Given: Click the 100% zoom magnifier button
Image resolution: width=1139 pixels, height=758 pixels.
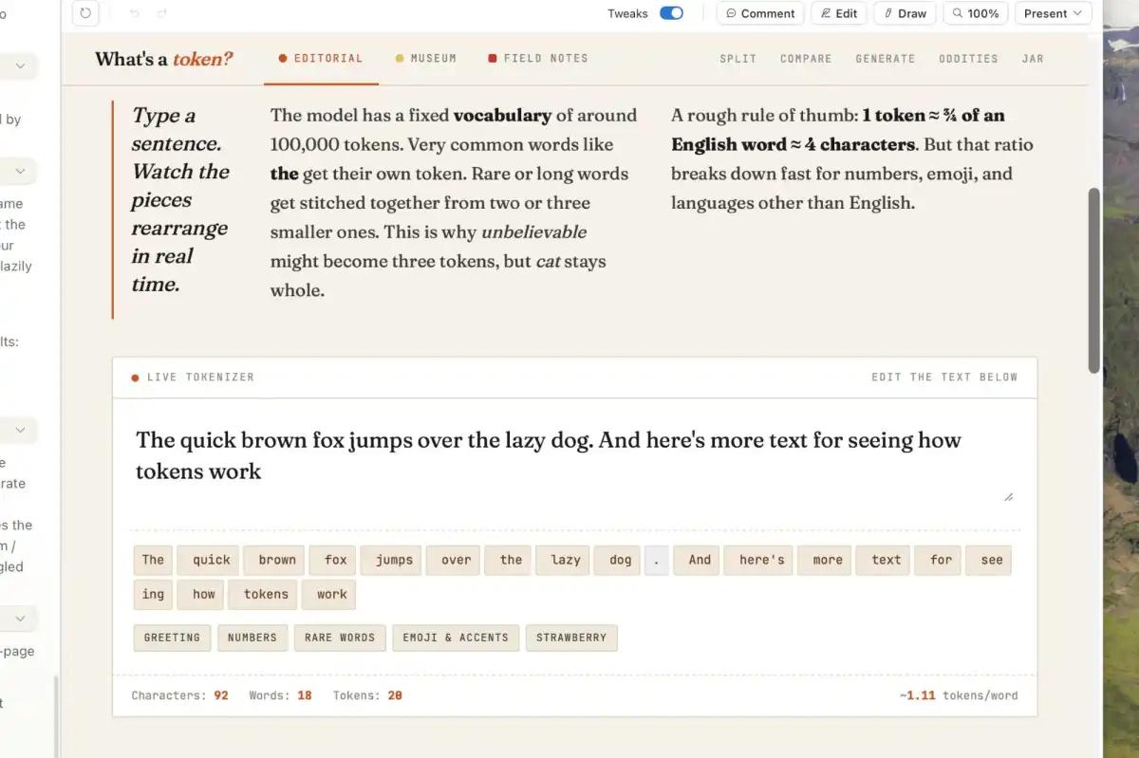Looking at the screenshot, I should point(975,13).
